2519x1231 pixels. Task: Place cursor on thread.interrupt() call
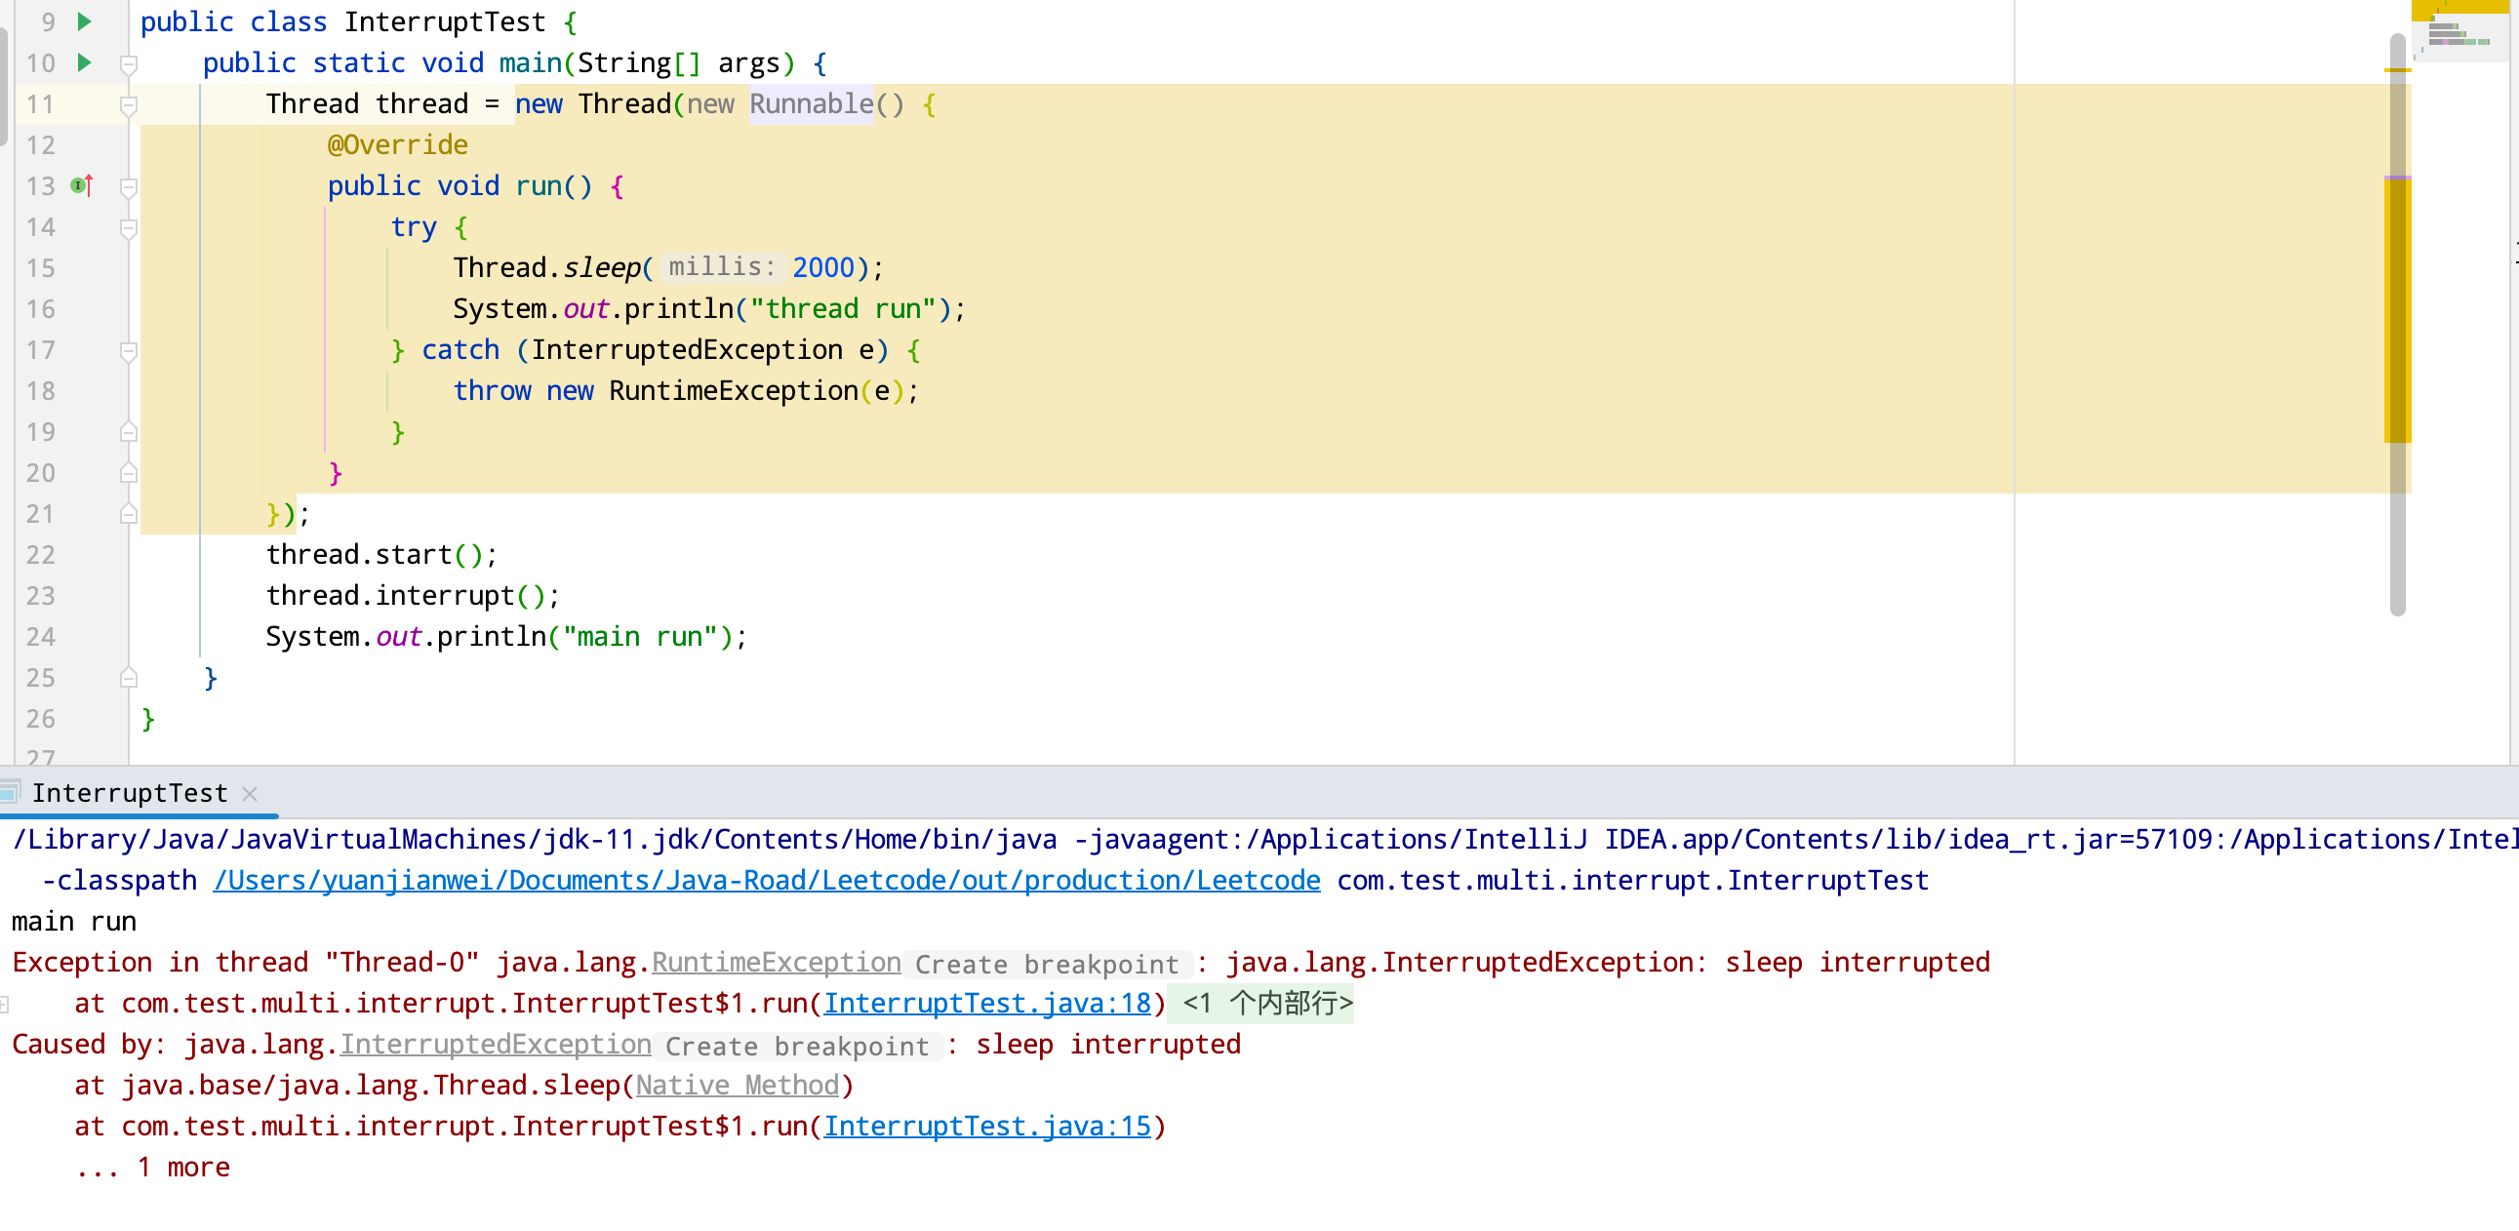click(412, 596)
